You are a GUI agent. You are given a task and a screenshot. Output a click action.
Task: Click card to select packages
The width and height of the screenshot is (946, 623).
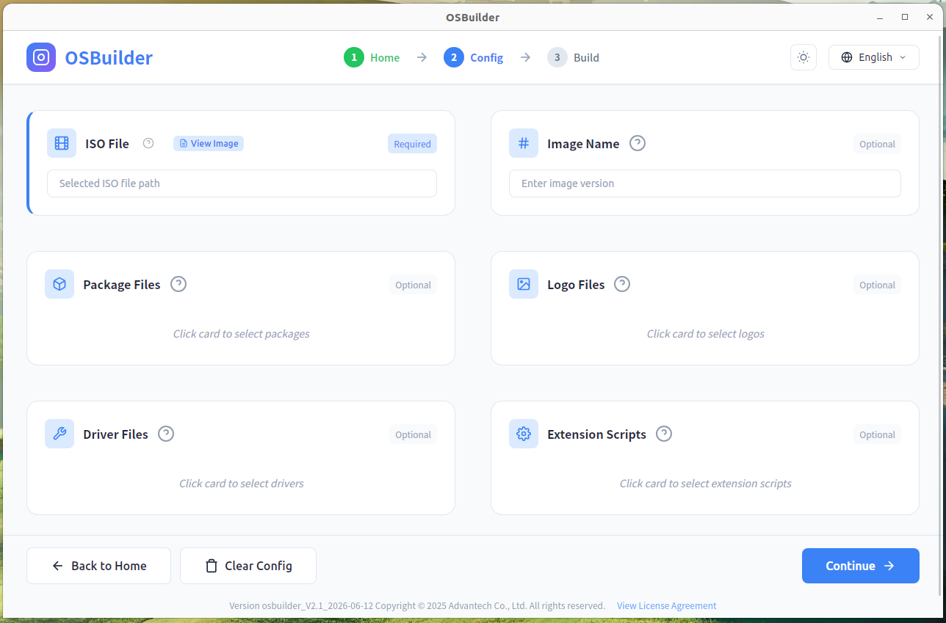242,334
